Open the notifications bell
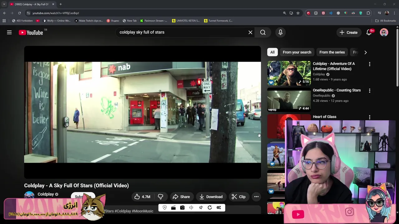Image resolution: width=399 pixels, height=224 pixels. tap(369, 32)
